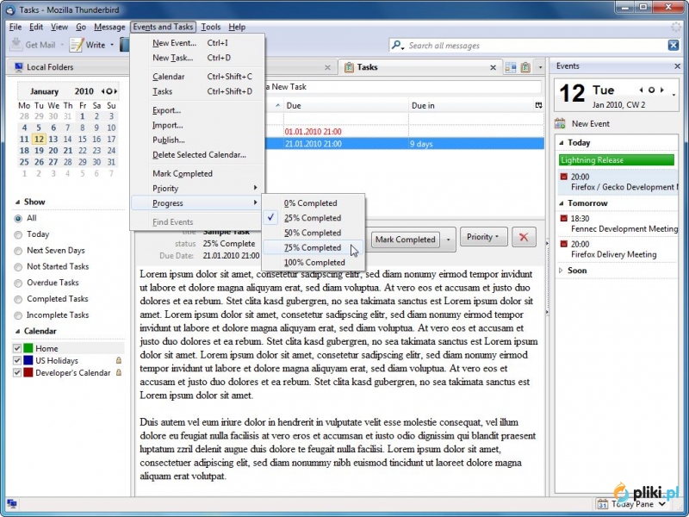
Task: Click the red icon of the 18:30 event
Action: (x=564, y=218)
